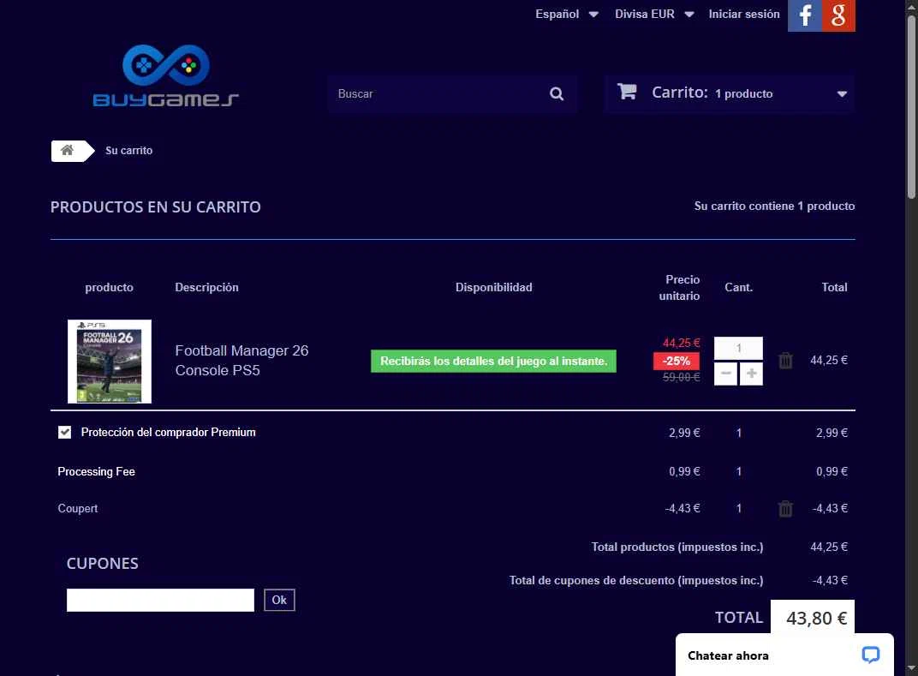This screenshot has width=918, height=676.
Task: Click the -25% discount badge
Action: [677, 361]
